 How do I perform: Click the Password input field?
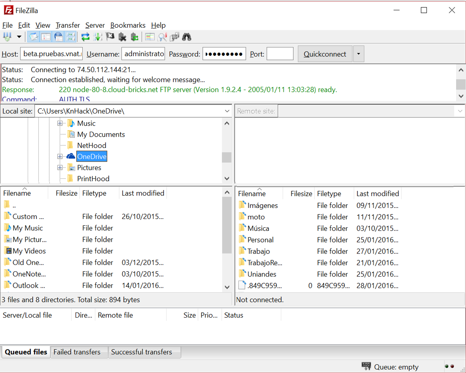click(x=224, y=54)
